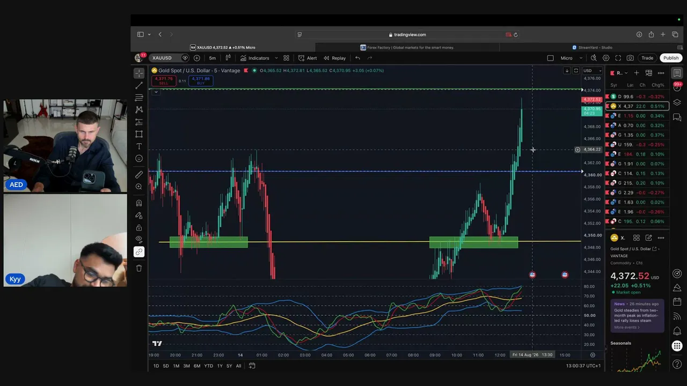Select the watchlist row showing 0.51% change
Viewport: 687px width, 386px height.
[637, 106]
